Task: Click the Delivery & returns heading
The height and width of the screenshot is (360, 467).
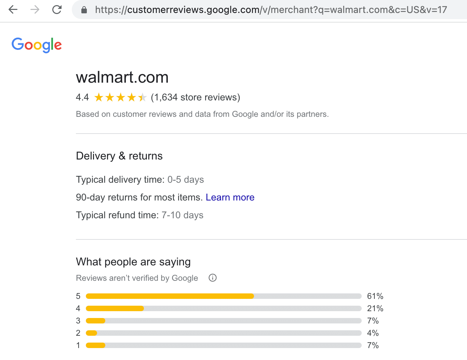Action: click(x=119, y=156)
